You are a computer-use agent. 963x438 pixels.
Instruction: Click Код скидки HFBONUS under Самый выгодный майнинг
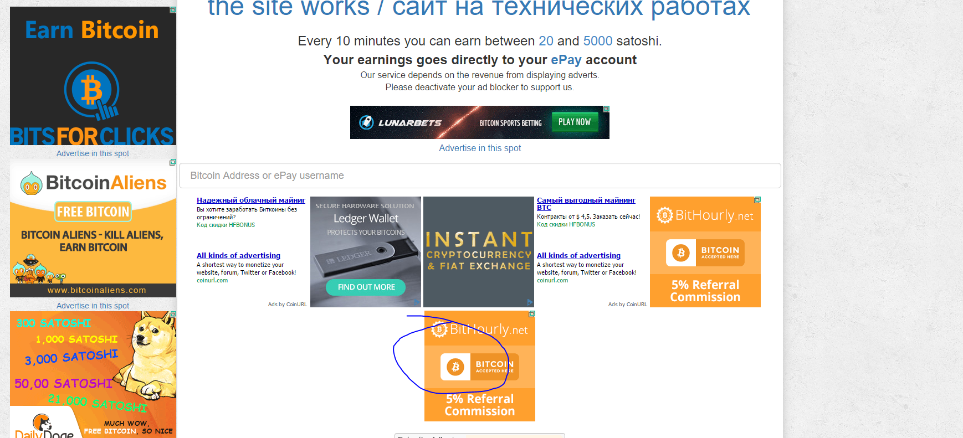click(x=566, y=224)
